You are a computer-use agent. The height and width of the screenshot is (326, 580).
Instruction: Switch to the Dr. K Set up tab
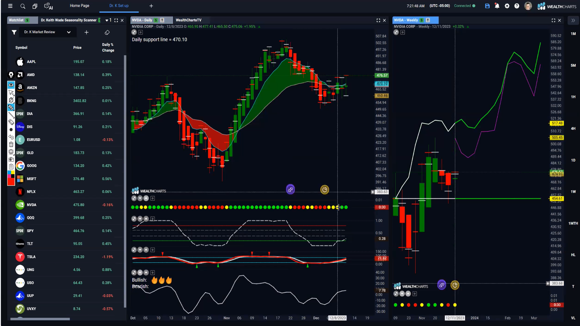click(119, 6)
